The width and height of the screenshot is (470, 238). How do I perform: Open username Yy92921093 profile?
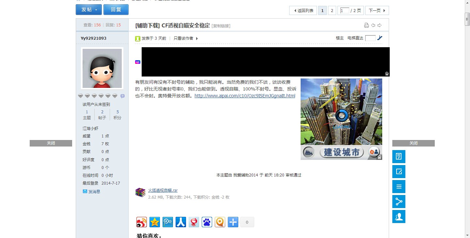[x=94, y=38]
